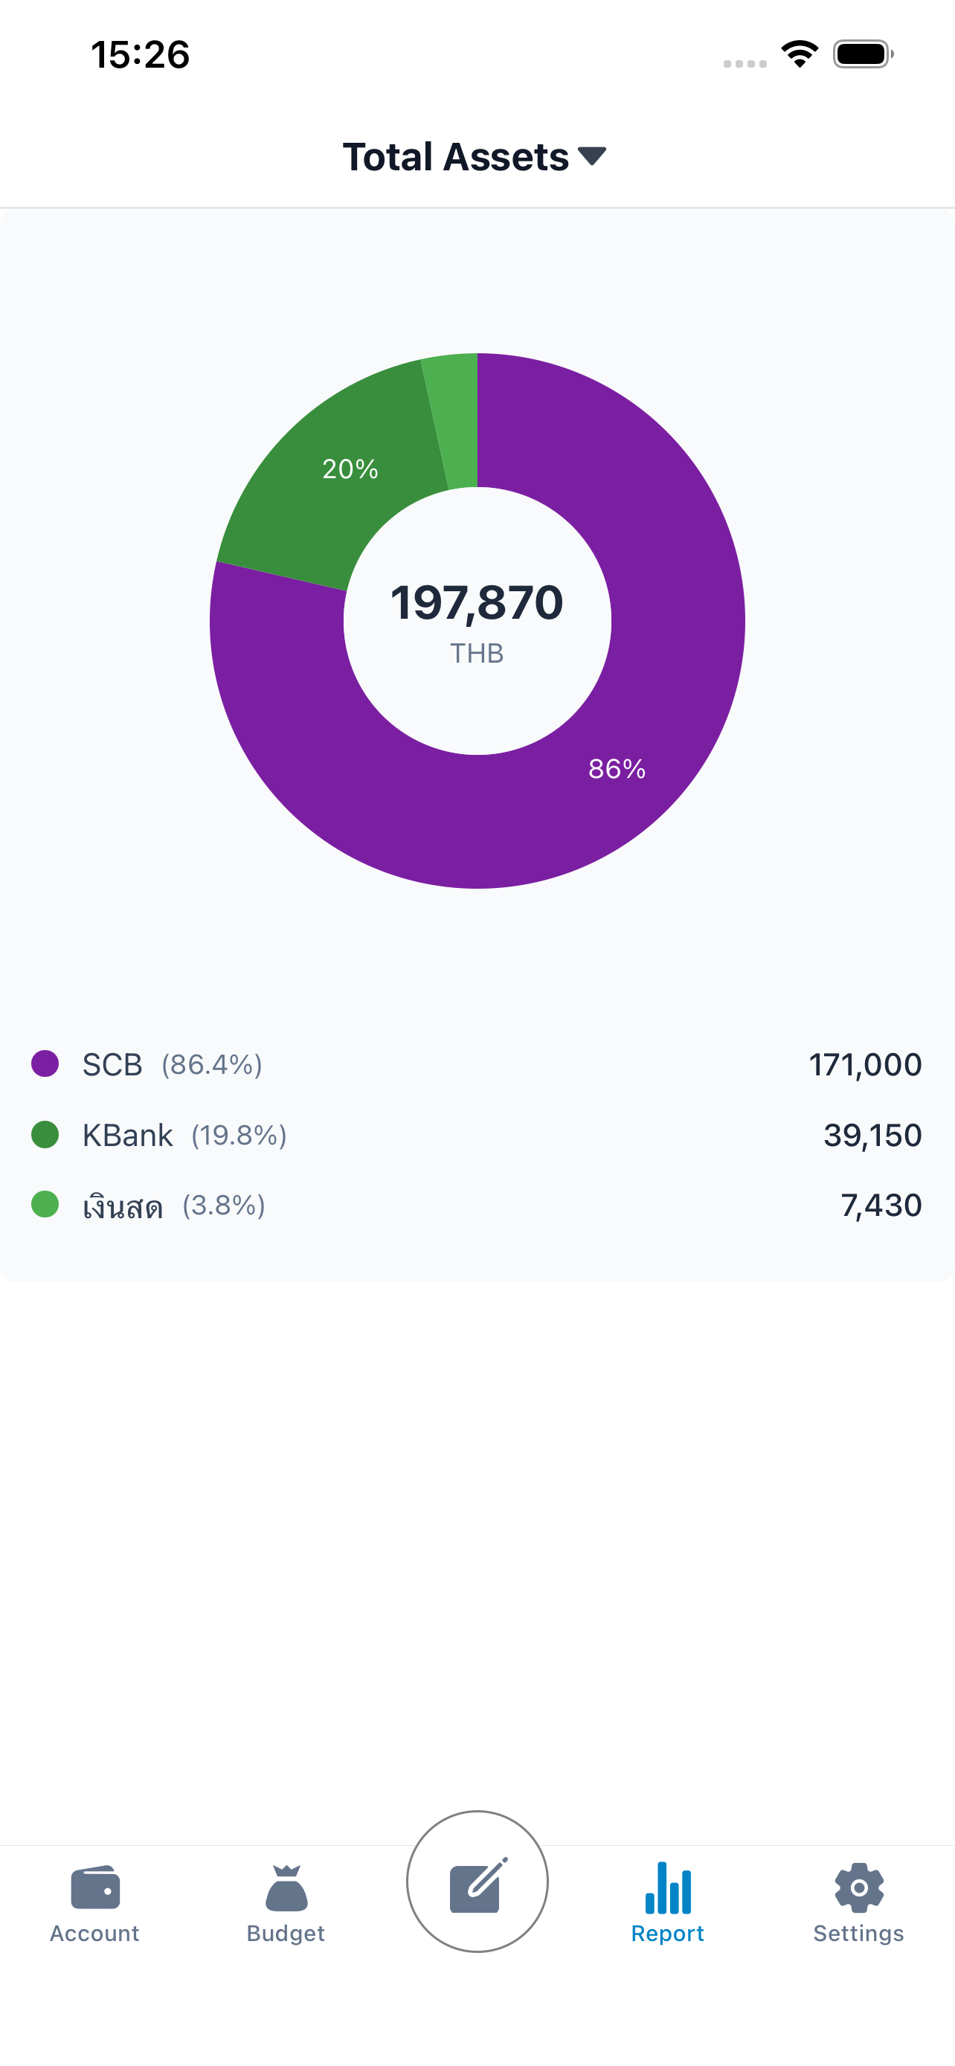Screen dimensions: 955x2066
Task: Tap the Wi-Fi status icon
Action: [800, 54]
